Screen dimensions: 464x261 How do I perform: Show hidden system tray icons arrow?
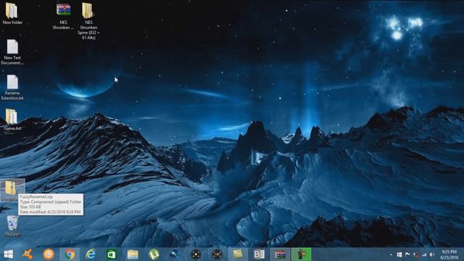click(391, 254)
